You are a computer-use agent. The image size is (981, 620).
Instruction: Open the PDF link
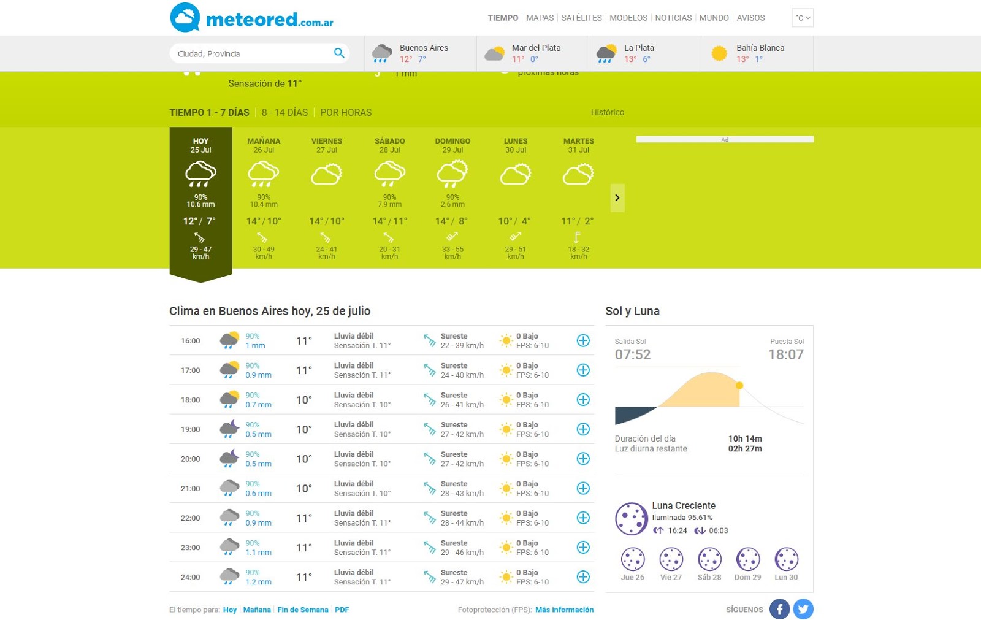pyautogui.click(x=342, y=610)
